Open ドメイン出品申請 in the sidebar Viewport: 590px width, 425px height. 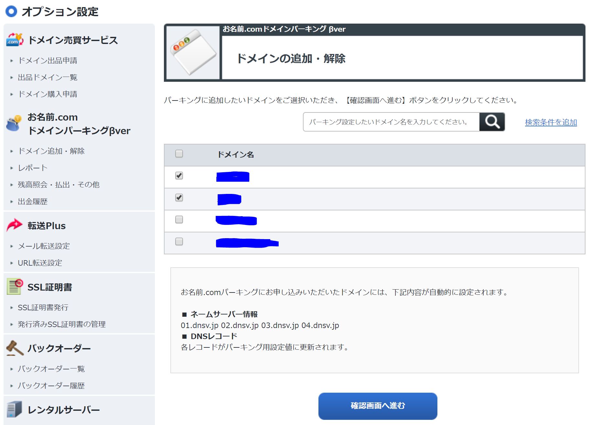tap(48, 60)
